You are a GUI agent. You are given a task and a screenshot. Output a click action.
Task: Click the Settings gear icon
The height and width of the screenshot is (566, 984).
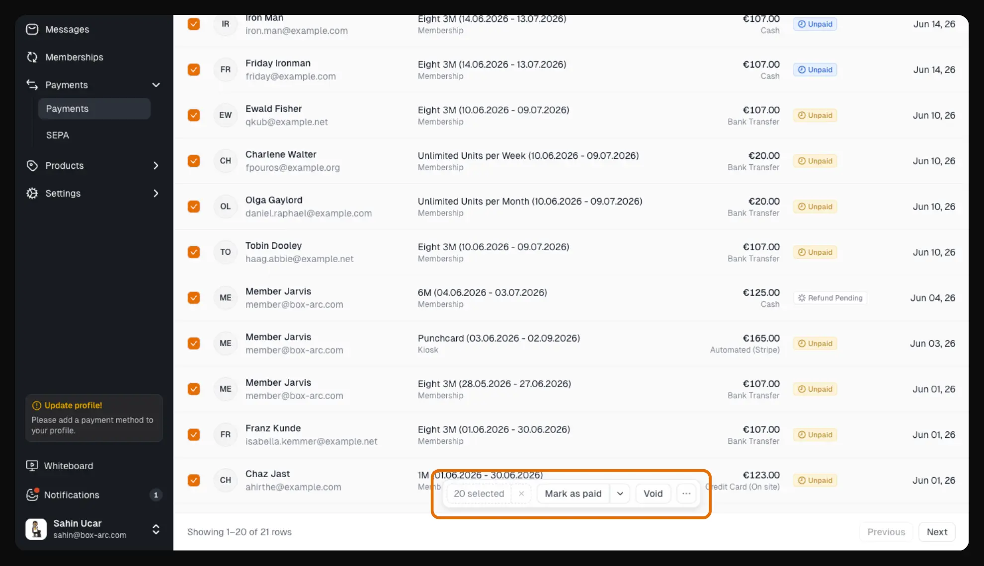point(32,193)
